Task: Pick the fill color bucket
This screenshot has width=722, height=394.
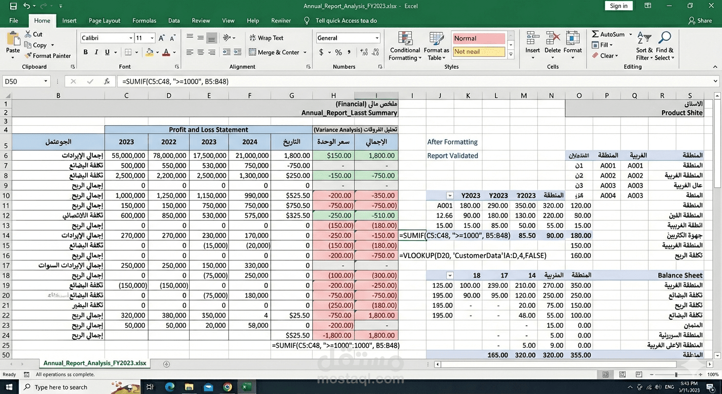Action: (x=149, y=52)
